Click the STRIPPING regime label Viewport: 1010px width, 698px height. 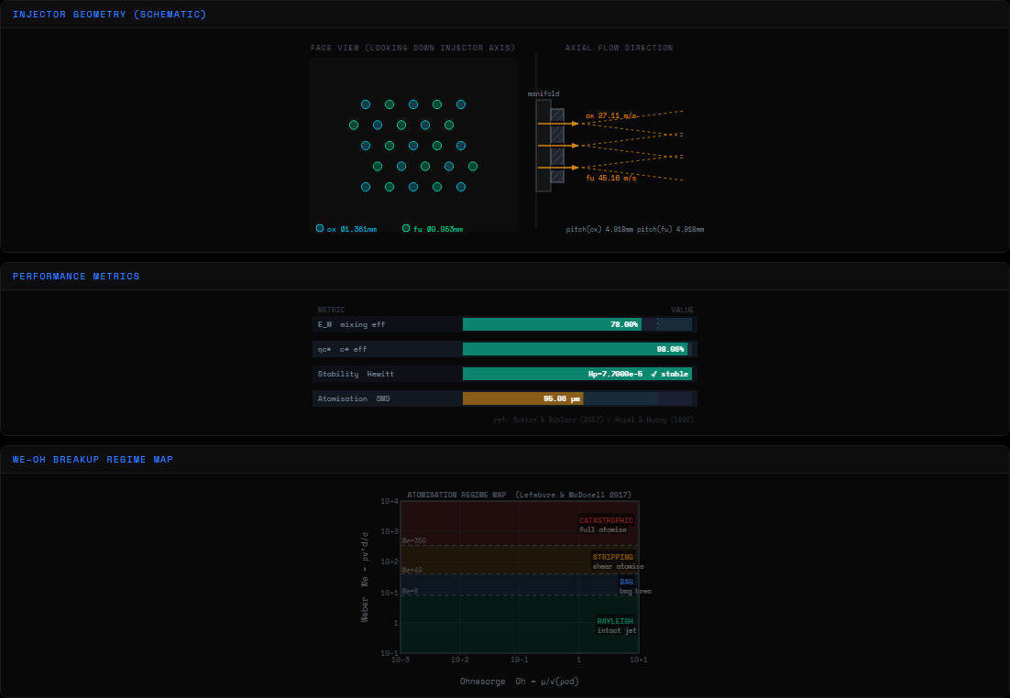[x=612, y=557]
